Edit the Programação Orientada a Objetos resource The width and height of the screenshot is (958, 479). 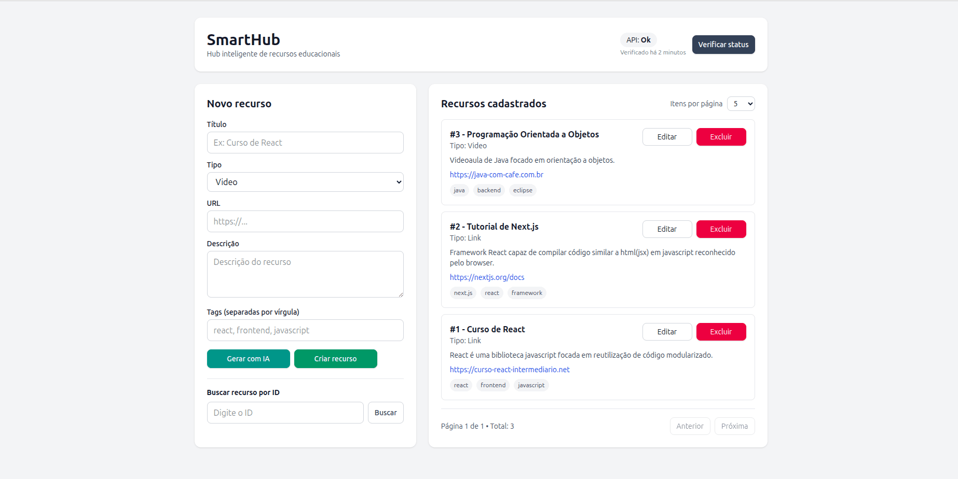(667, 137)
